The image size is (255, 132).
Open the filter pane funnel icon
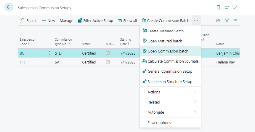pyautogui.click(x=227, y=20)
